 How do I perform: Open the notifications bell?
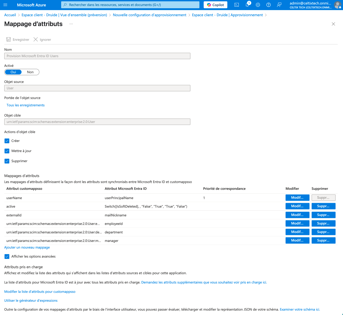(247, 5)
